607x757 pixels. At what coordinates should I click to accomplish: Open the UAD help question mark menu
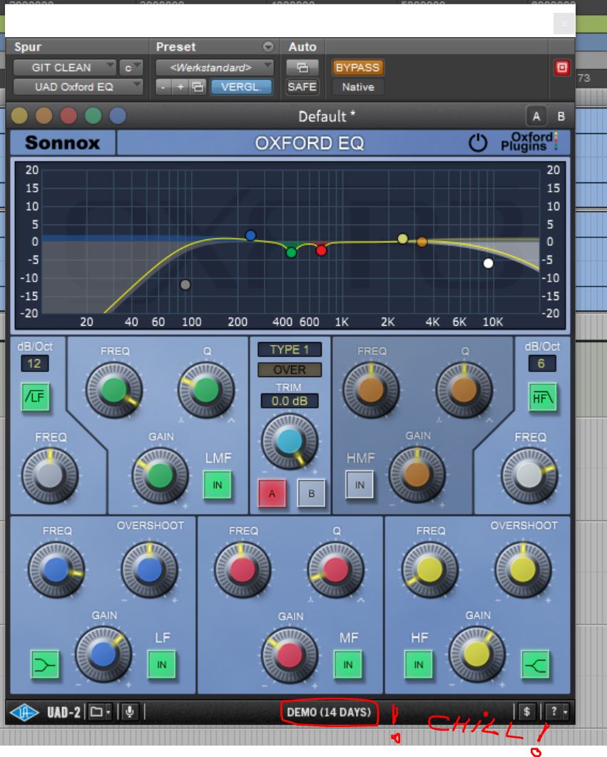[556, 711]
